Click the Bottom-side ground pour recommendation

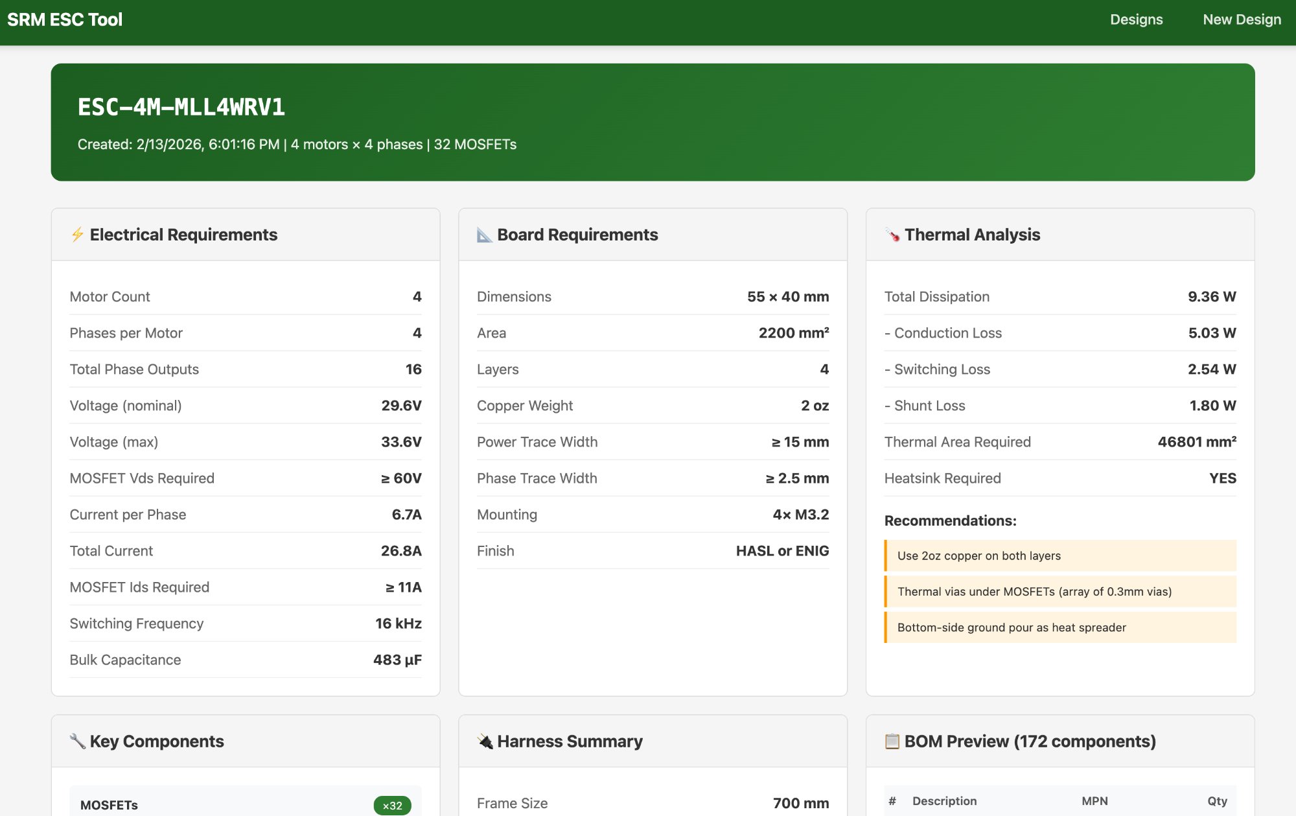[1012, 627]
